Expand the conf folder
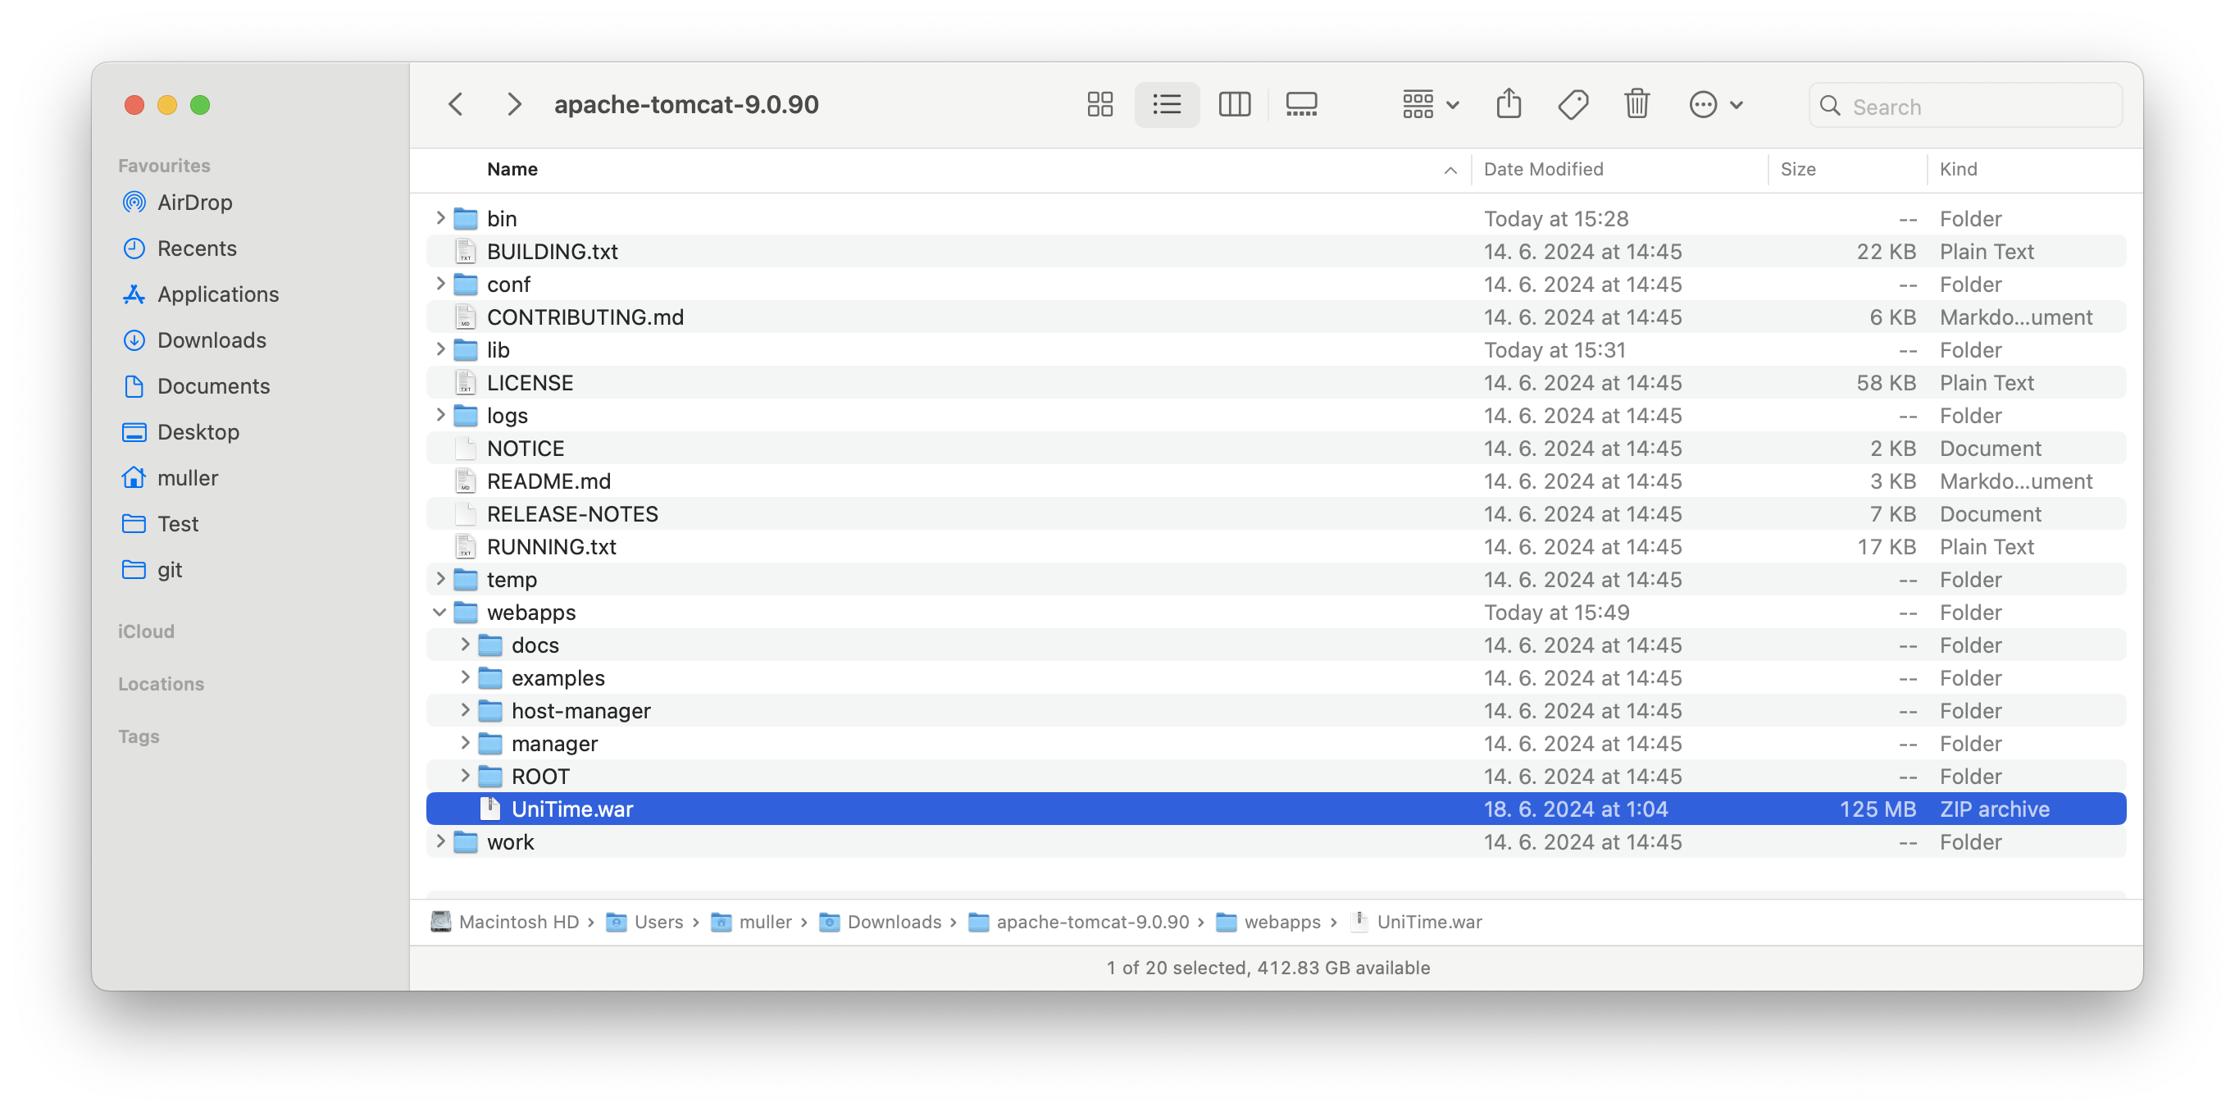The height and width of the screenshot is (1112, 2235). pos(439,284)
